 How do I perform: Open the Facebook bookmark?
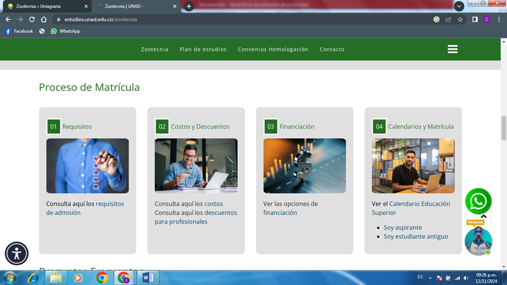pos(19,31)
